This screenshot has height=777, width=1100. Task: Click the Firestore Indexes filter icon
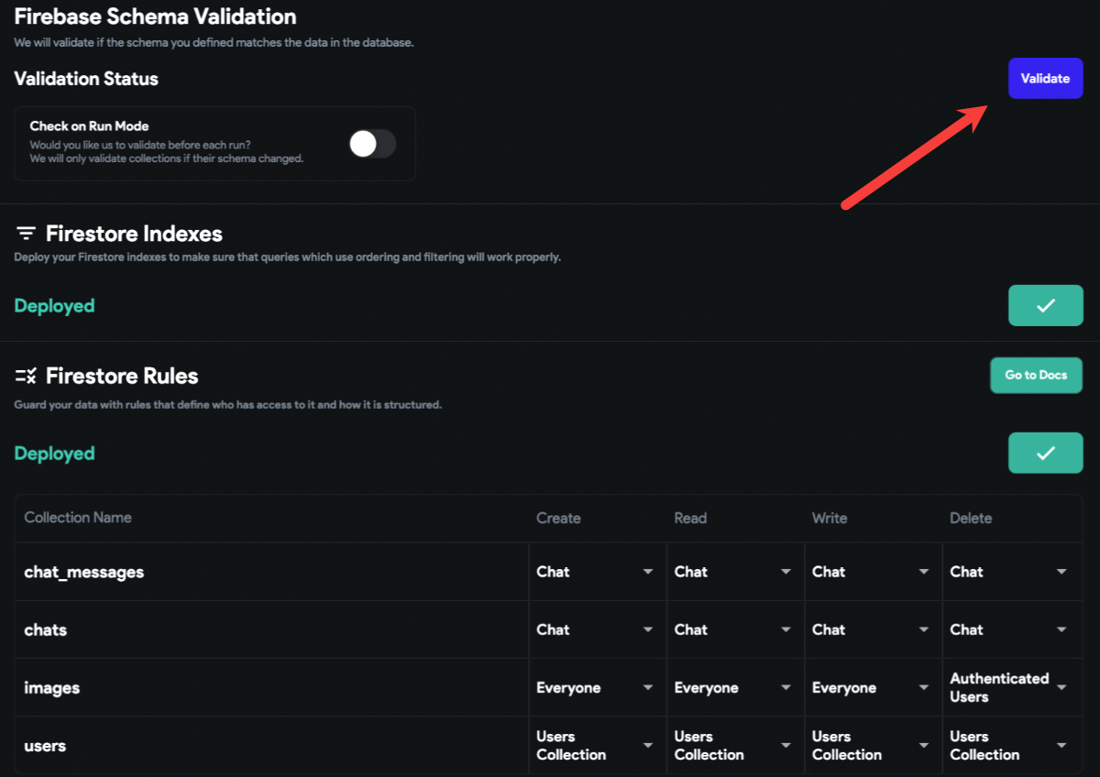26,233
